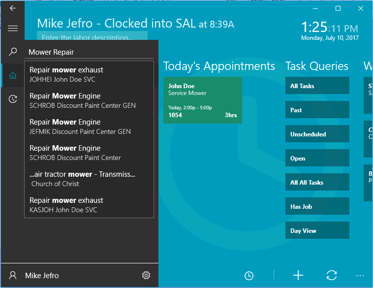Click the back arrow icon
The image size is (373, 288).
[x=13, y=8]
